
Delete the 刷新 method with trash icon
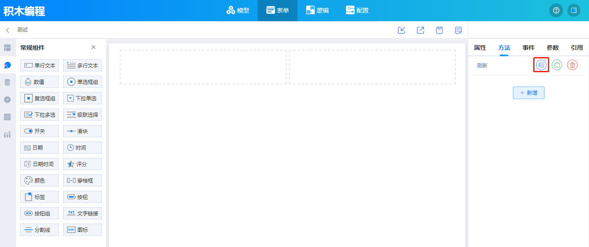coord(572,65)
